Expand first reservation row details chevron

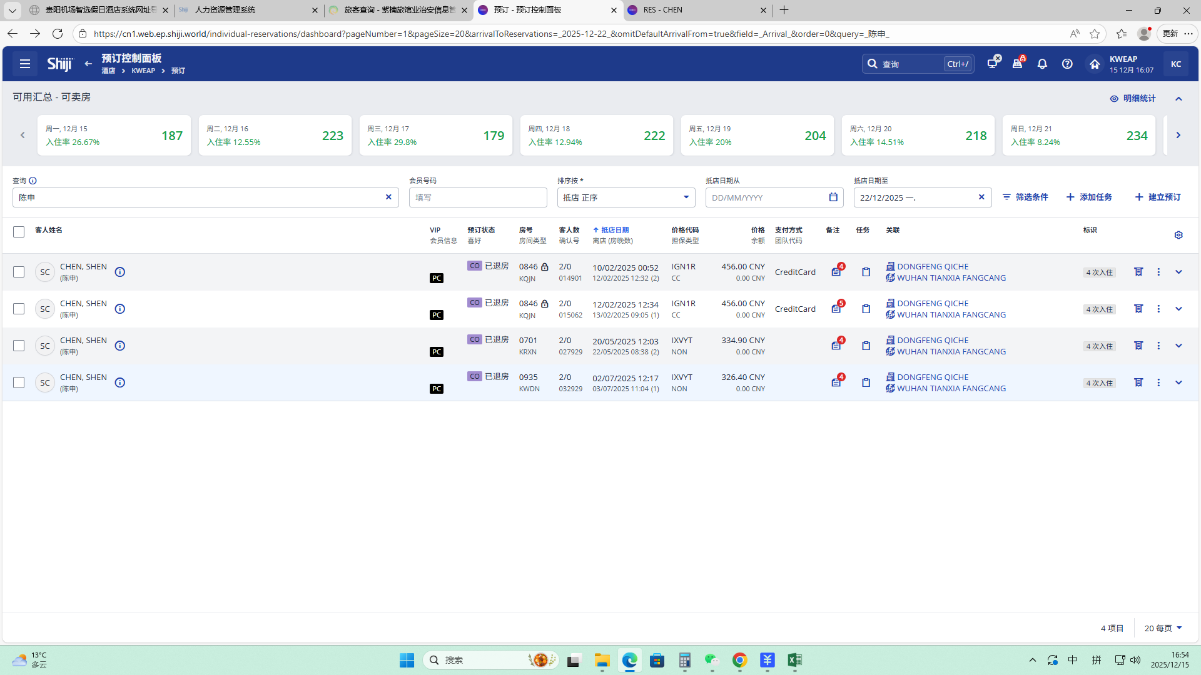1178,272
